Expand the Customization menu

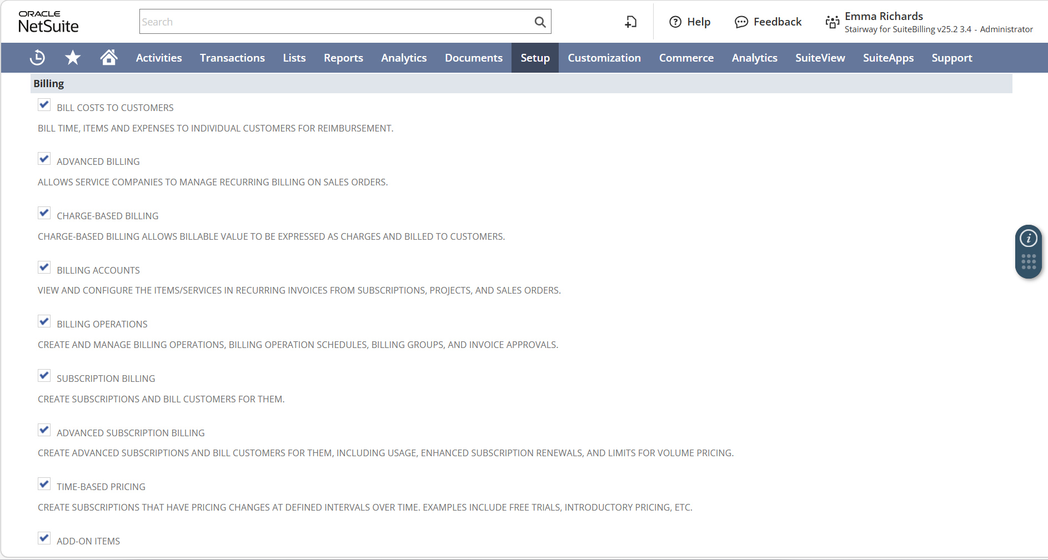click(x=604, y=58)
